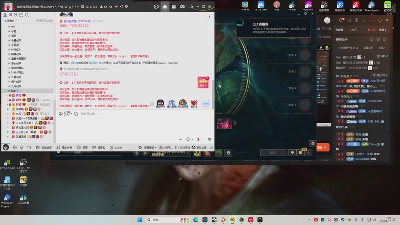
Task: Select the 办公室 sub-channel
Action: tap(27, 91)
